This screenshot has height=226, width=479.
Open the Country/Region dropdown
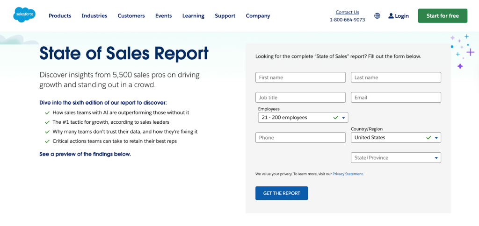[x=395, y=138]
